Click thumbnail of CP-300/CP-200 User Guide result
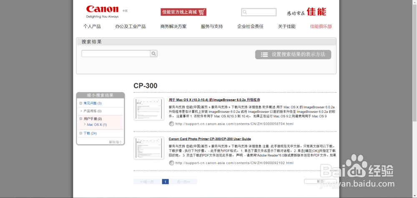The height and width of the screenshot is (198, 417). coord(149,148)
